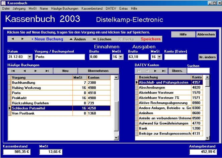Go to next entry in Häufige Buchungen navigator
Screen dimensions: 222x158
click(35, 71)
